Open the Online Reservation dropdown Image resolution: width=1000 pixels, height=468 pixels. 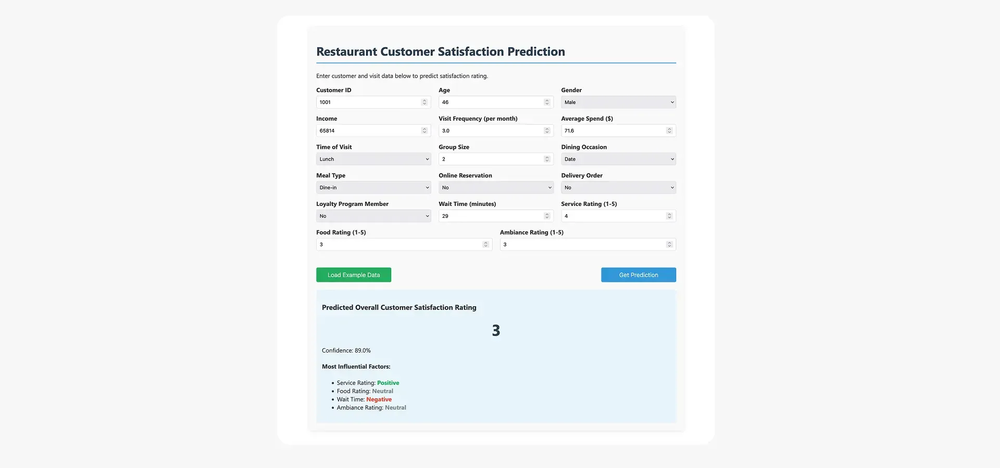(496, 188)
